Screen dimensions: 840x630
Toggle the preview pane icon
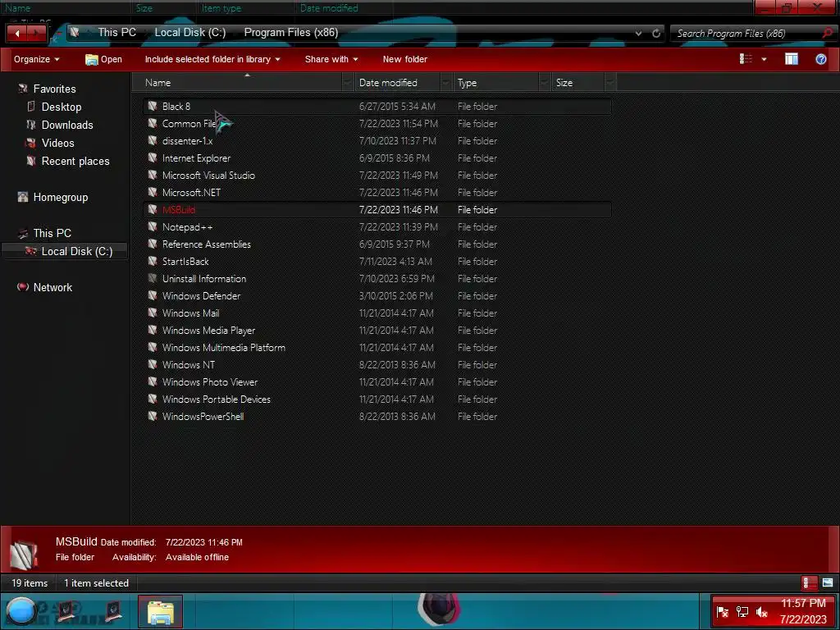pos(792,59)
